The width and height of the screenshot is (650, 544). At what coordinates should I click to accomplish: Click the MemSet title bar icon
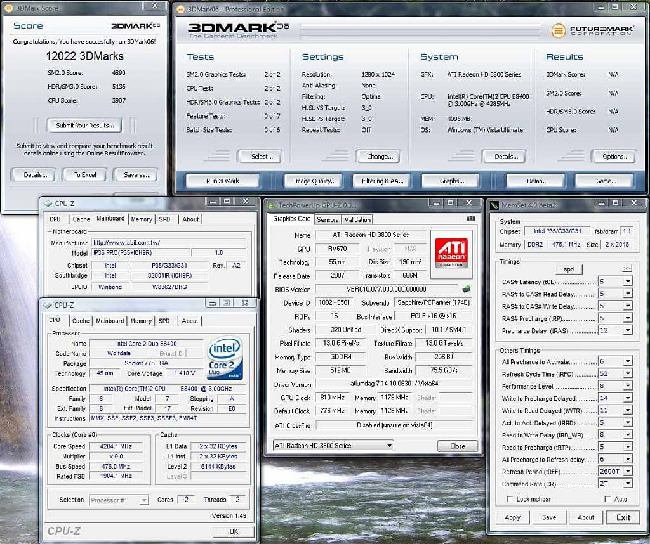[494, 205]
